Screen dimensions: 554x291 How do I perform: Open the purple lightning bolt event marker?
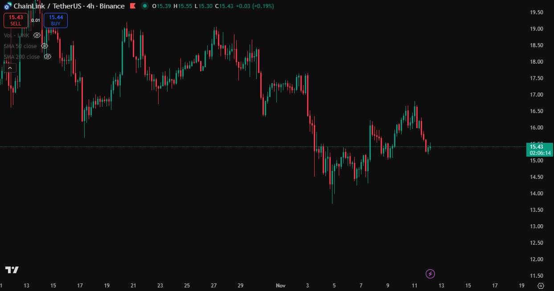coord(430,274)
